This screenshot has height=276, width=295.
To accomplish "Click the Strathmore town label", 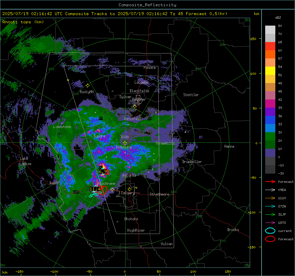I will click(x=159, y=194).
